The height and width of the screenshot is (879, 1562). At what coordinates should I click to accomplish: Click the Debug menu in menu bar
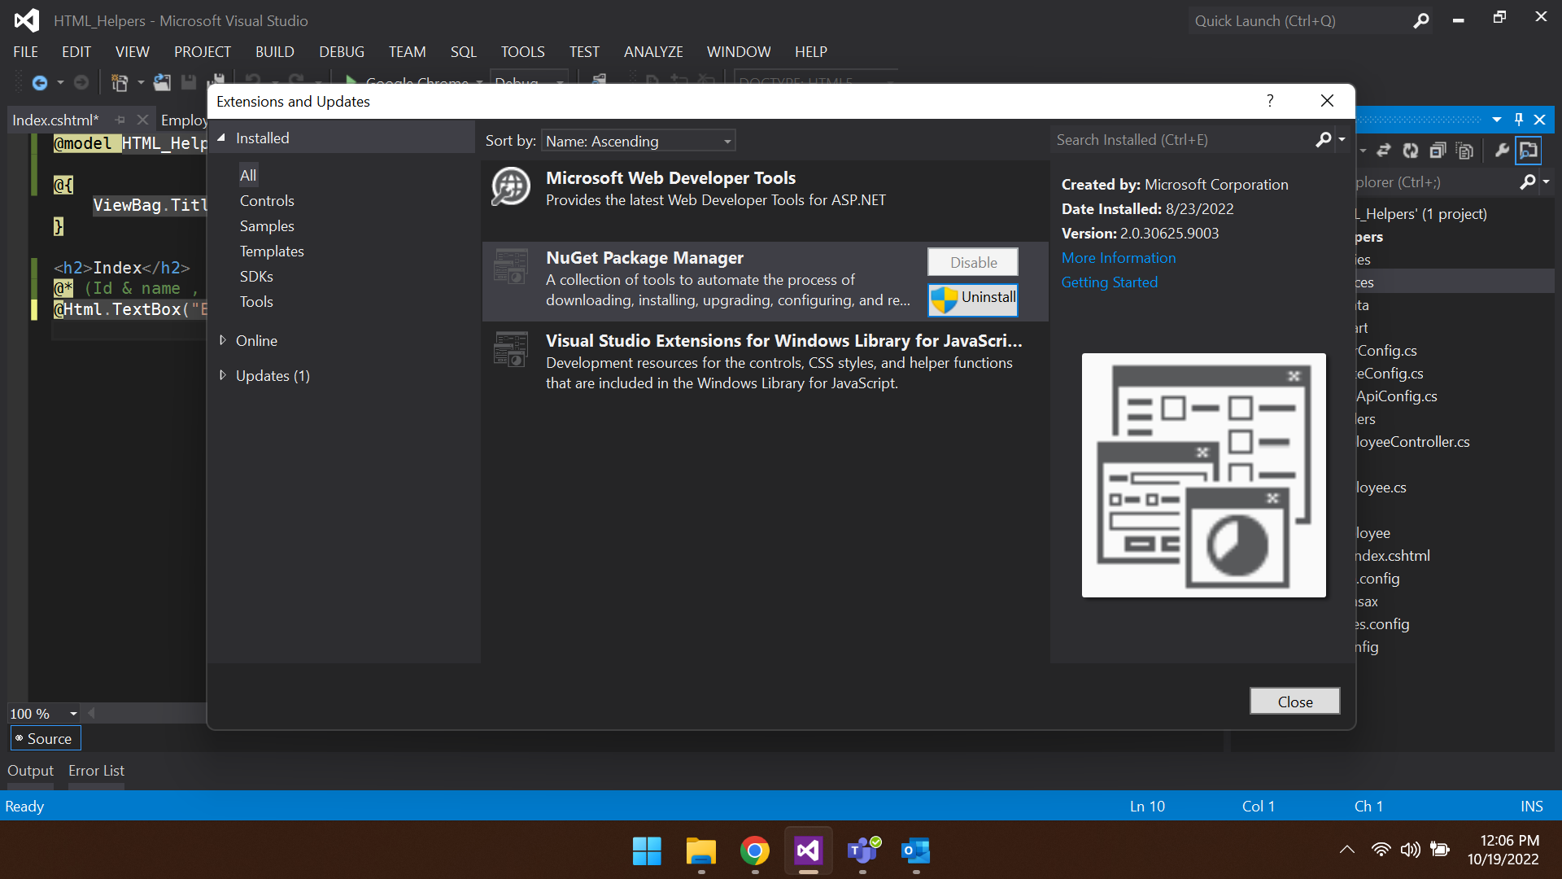click(x=340, y=51)
